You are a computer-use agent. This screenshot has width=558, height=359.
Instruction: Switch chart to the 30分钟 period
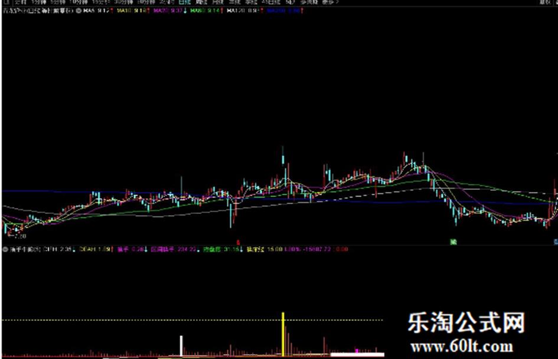123,2
